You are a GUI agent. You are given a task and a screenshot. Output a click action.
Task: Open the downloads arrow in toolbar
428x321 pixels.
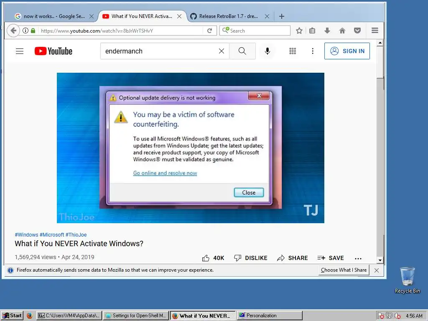(327, 31)
